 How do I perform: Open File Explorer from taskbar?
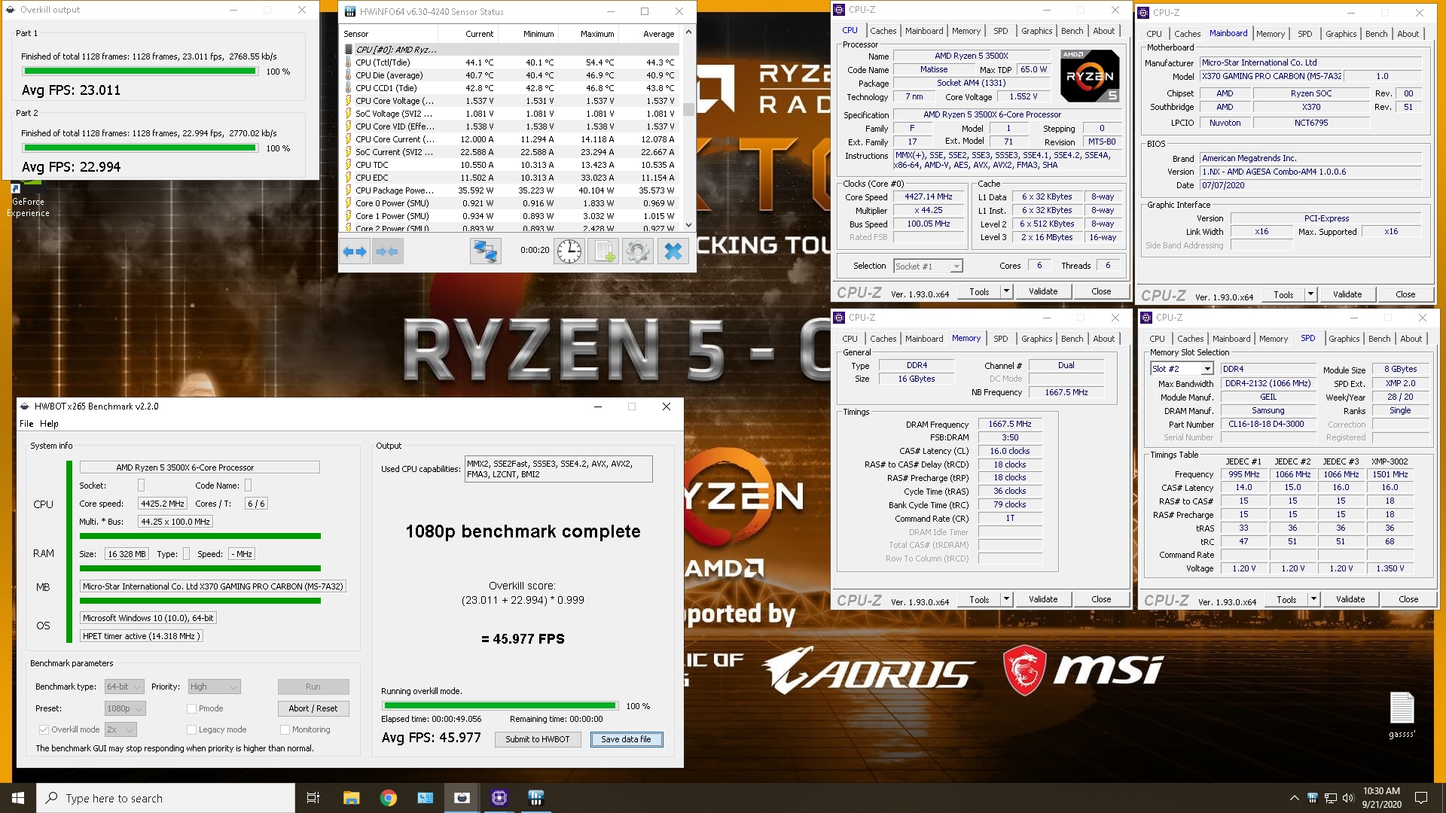pyautogui.click(x=351, y=798)
